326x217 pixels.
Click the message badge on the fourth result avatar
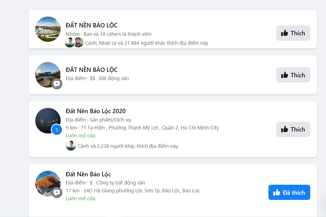57,193
